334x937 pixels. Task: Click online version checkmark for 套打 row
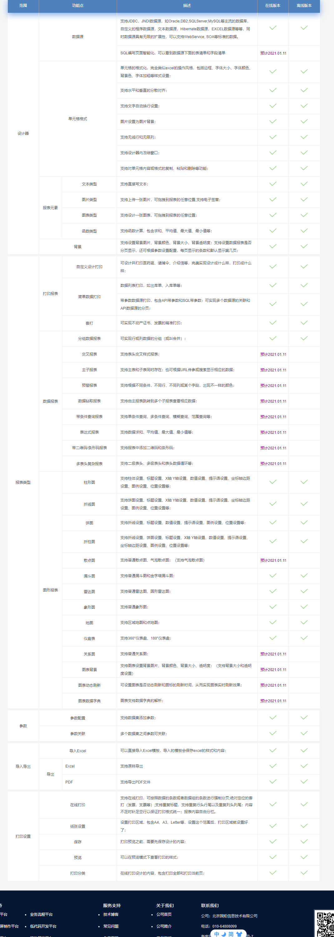273,323
